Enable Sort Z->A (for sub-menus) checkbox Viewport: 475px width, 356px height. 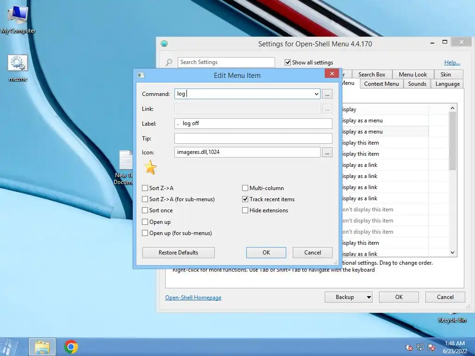pos(145,199)
